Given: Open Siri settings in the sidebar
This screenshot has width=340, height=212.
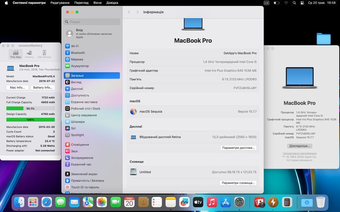Looking at the screenshot, I should pos(92,128).
